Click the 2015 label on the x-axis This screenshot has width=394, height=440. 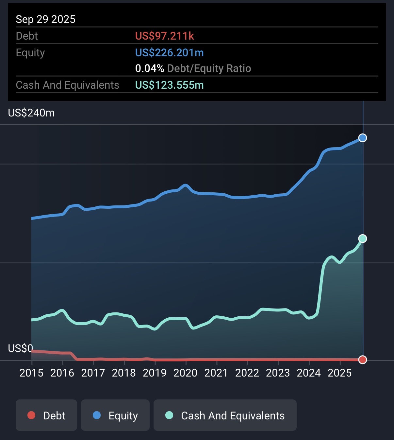coord(31,373)
